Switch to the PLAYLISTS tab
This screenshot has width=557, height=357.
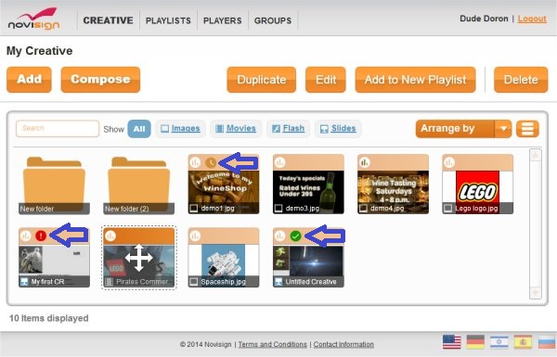click(x=168, y=20)
